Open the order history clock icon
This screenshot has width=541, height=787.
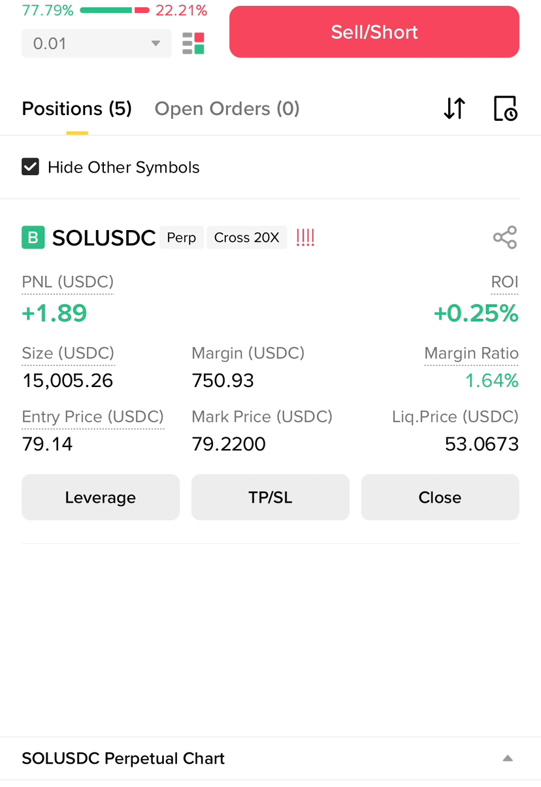pos(505,109)
